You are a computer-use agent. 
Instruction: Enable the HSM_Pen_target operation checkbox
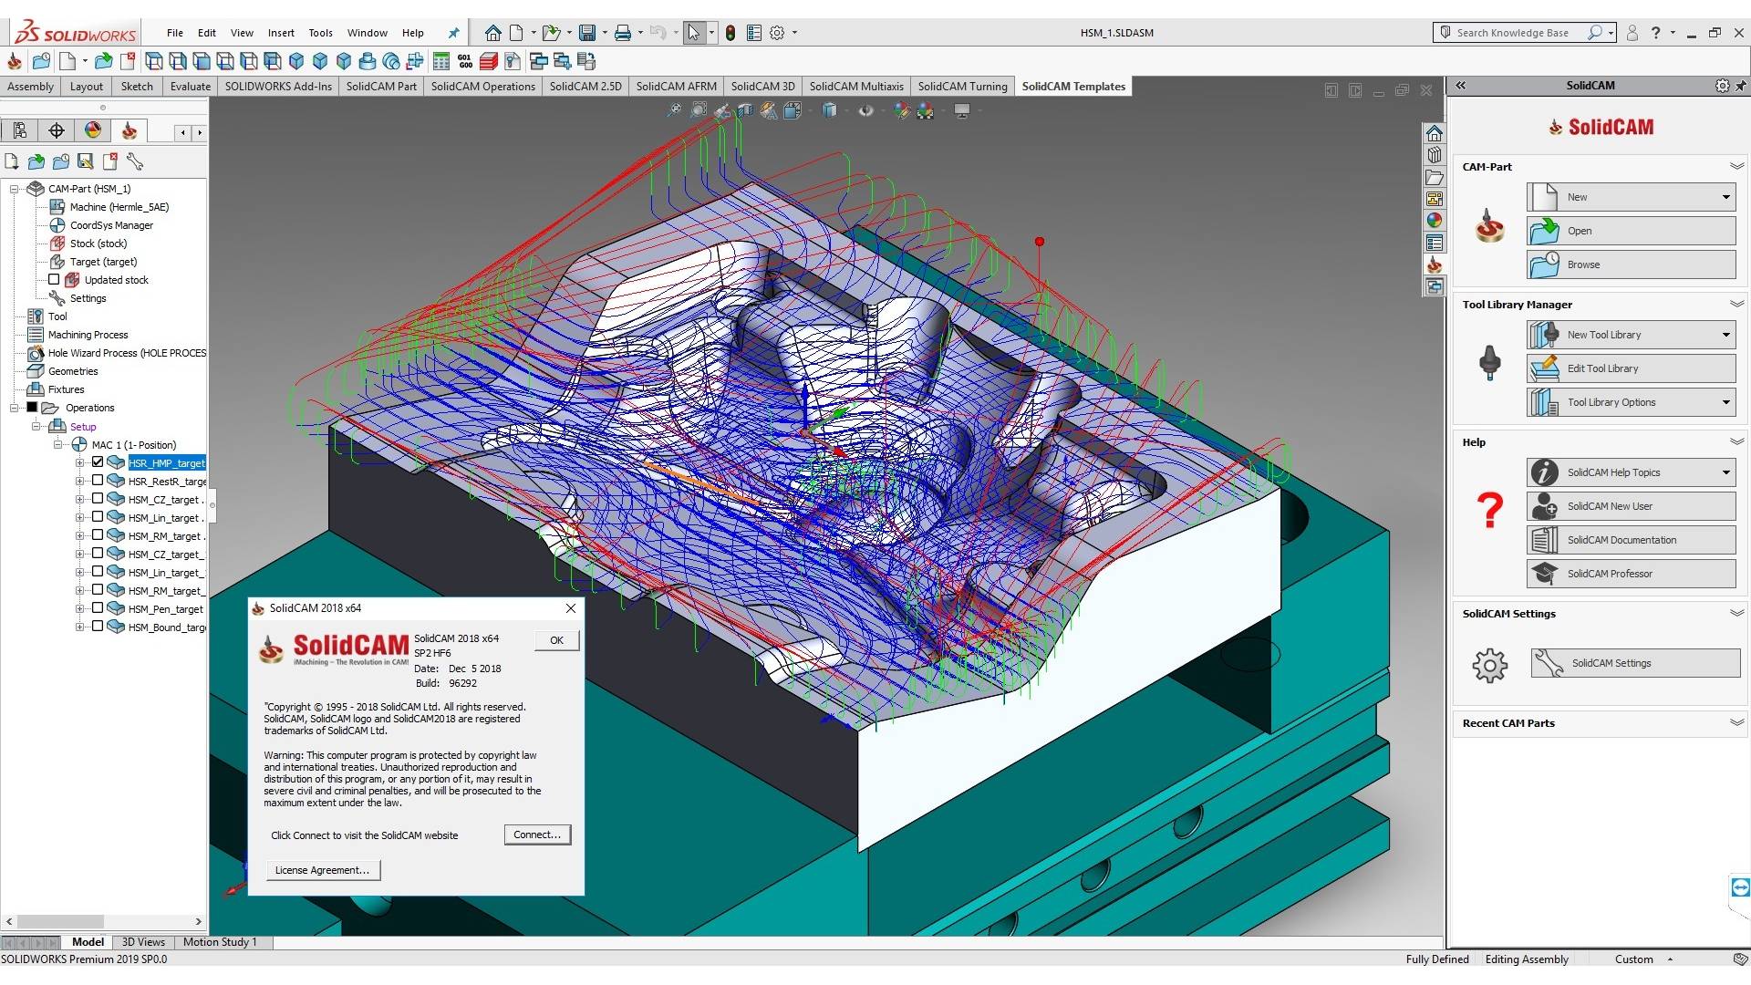pyautogui.click(x=98, y=608)
